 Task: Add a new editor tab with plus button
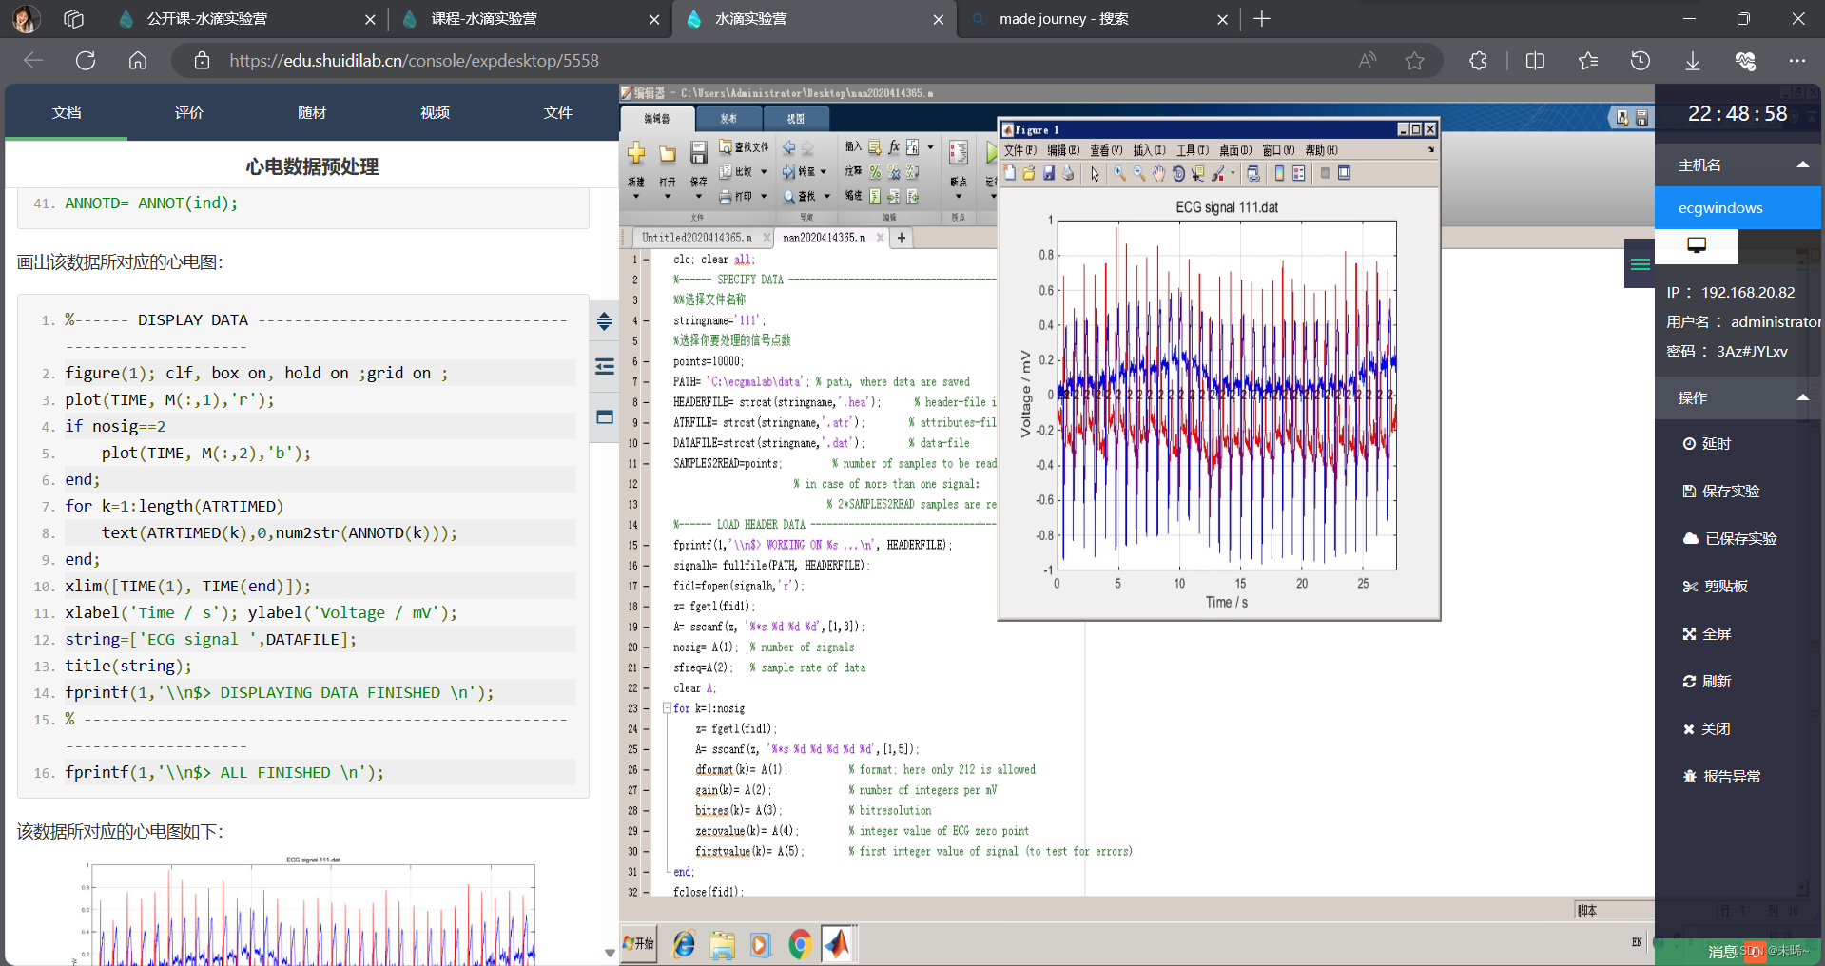(902, 238)
